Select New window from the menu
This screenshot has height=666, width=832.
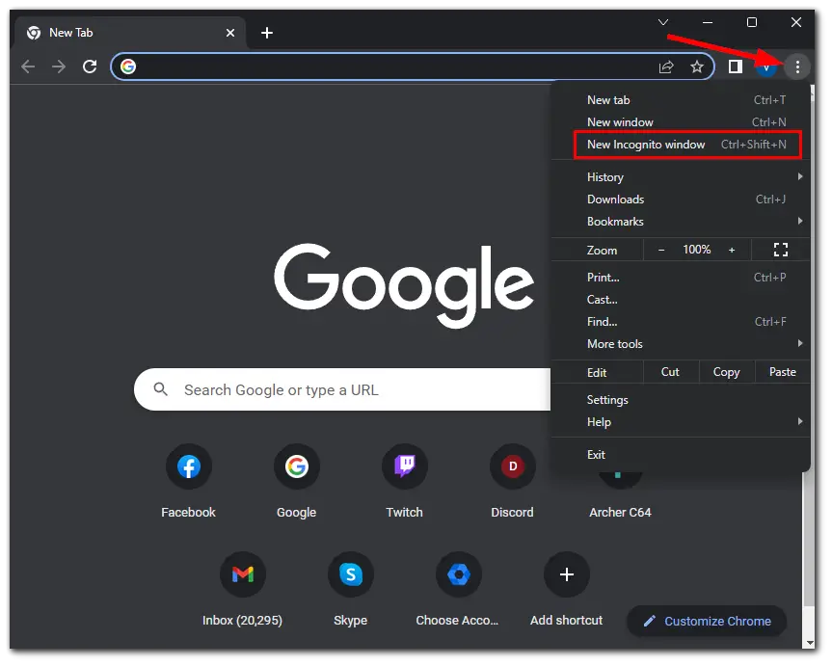pos(681,122)
